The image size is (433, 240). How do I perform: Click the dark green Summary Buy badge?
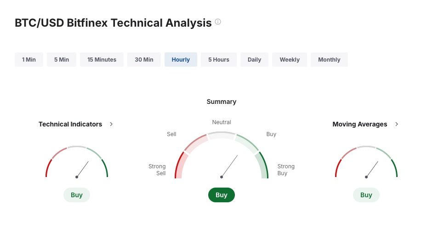222,195
